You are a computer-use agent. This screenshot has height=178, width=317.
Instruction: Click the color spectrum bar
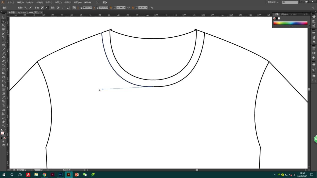pyautogui.click(x=290, y=23)
